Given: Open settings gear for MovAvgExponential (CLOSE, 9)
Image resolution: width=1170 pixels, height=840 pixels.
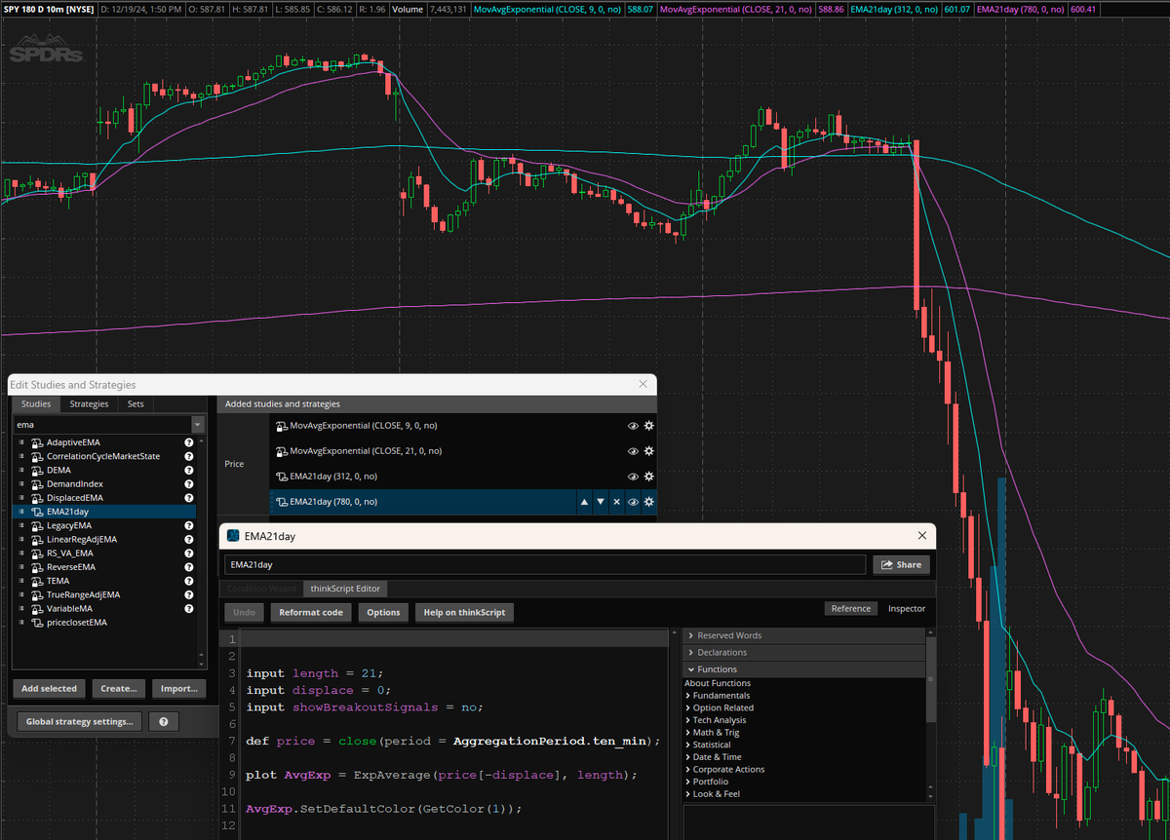Looking at the screenshot, I should (x=648, y=426).
